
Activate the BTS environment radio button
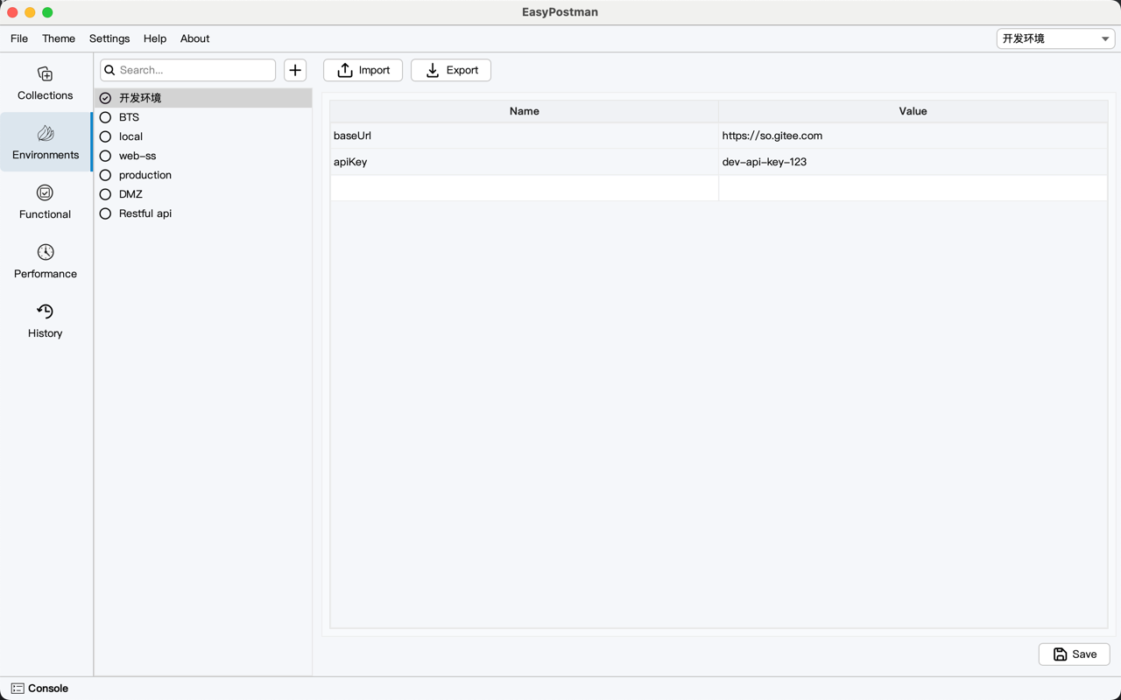coord(105,117)
